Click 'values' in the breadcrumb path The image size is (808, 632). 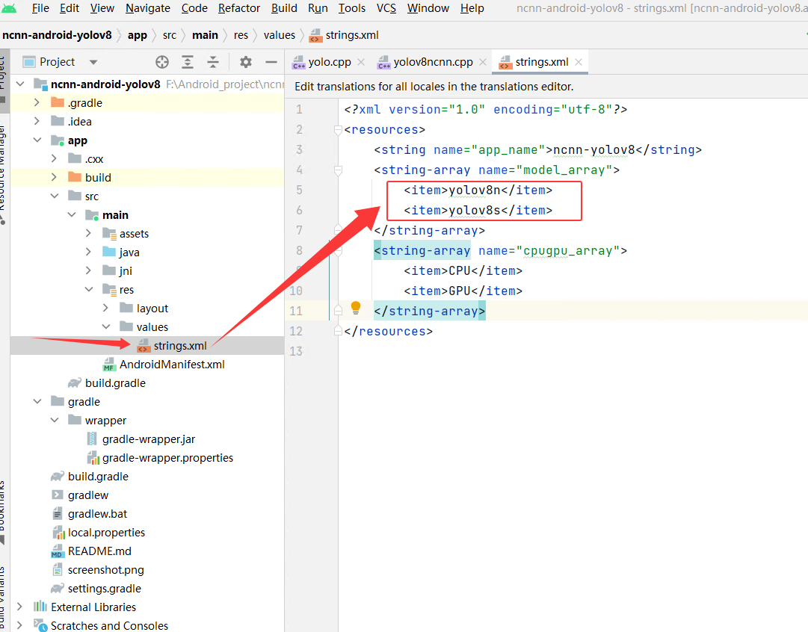280,36
